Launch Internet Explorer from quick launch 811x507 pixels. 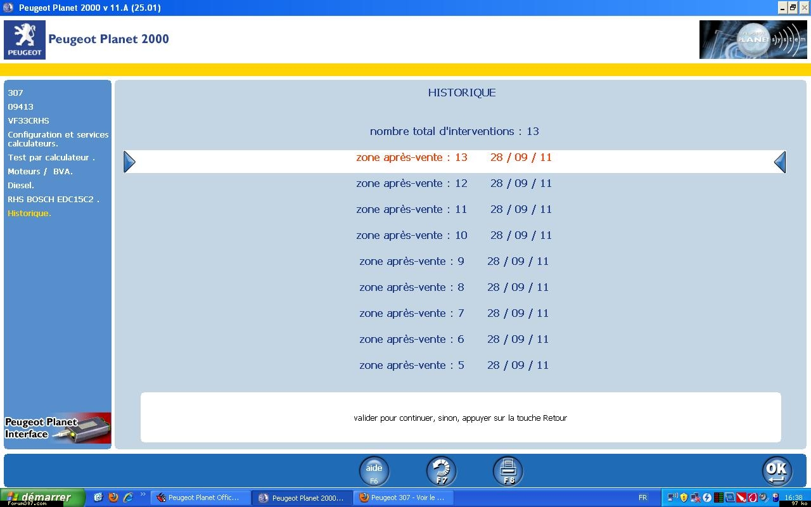coord(128,497)
